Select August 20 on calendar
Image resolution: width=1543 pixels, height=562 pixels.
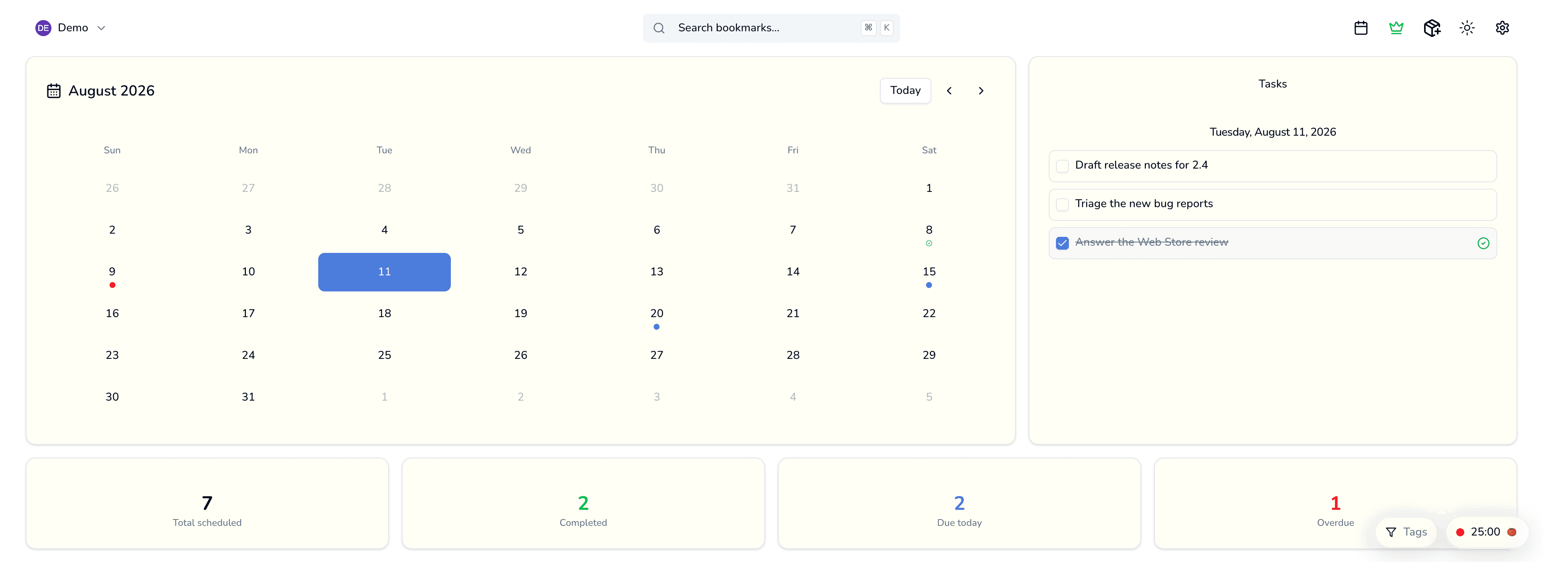[x=657, y=314]
